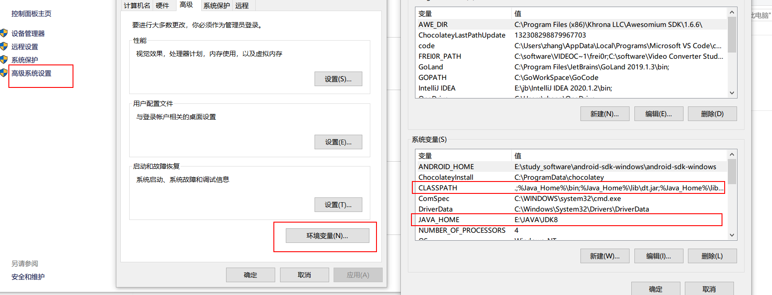Viewport: 772px width, 295px height.
Task: Click 编辑(I)... for system variables
Action: [659, 256]
